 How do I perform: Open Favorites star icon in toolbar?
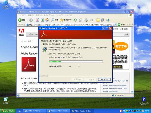[62, 20]
